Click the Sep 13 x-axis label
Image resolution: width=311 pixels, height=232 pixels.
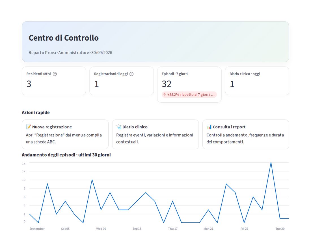tap(137, 229)
